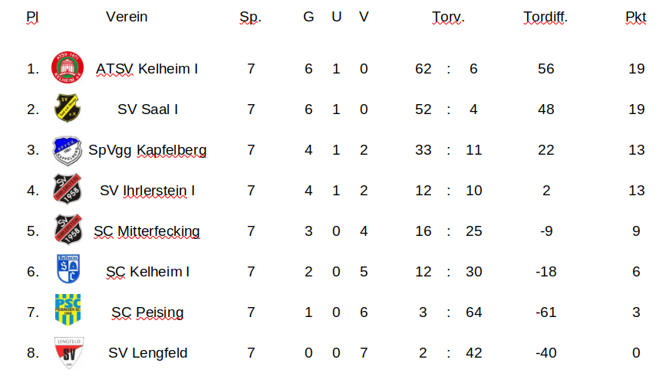Click the yellow-blue PSC Peising logo
Screen dimensions: 666x376
(68, 312)
